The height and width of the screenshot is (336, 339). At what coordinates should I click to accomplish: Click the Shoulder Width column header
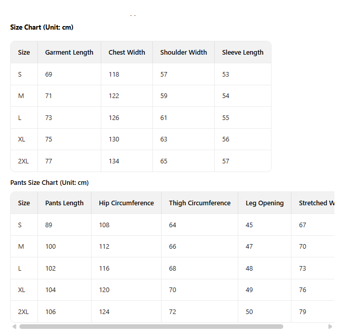click(184, 52)
